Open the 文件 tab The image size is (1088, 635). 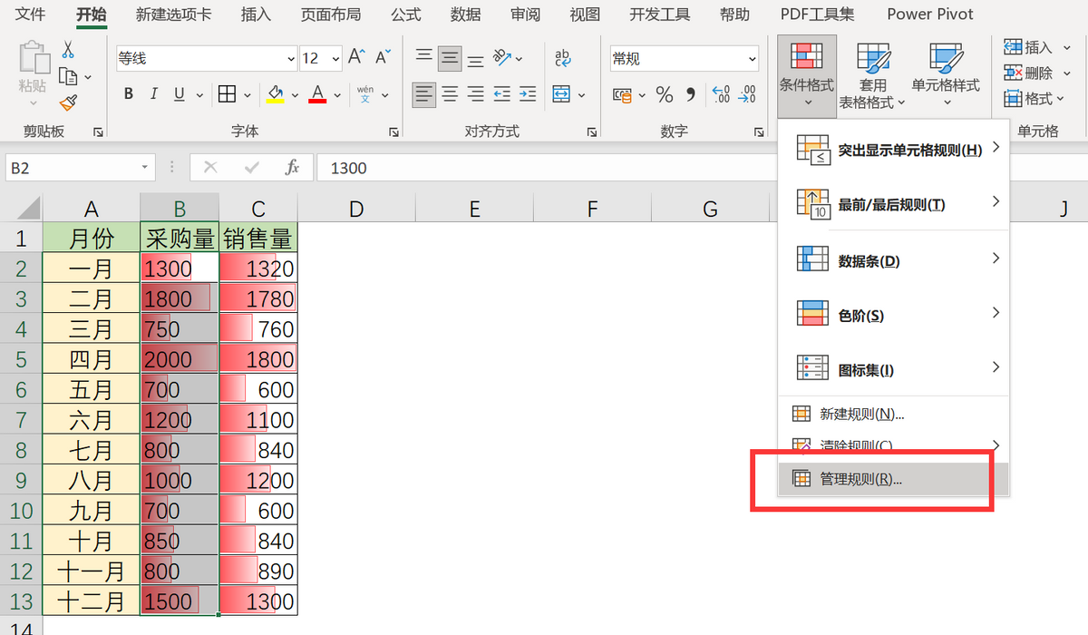coord(32,15)
